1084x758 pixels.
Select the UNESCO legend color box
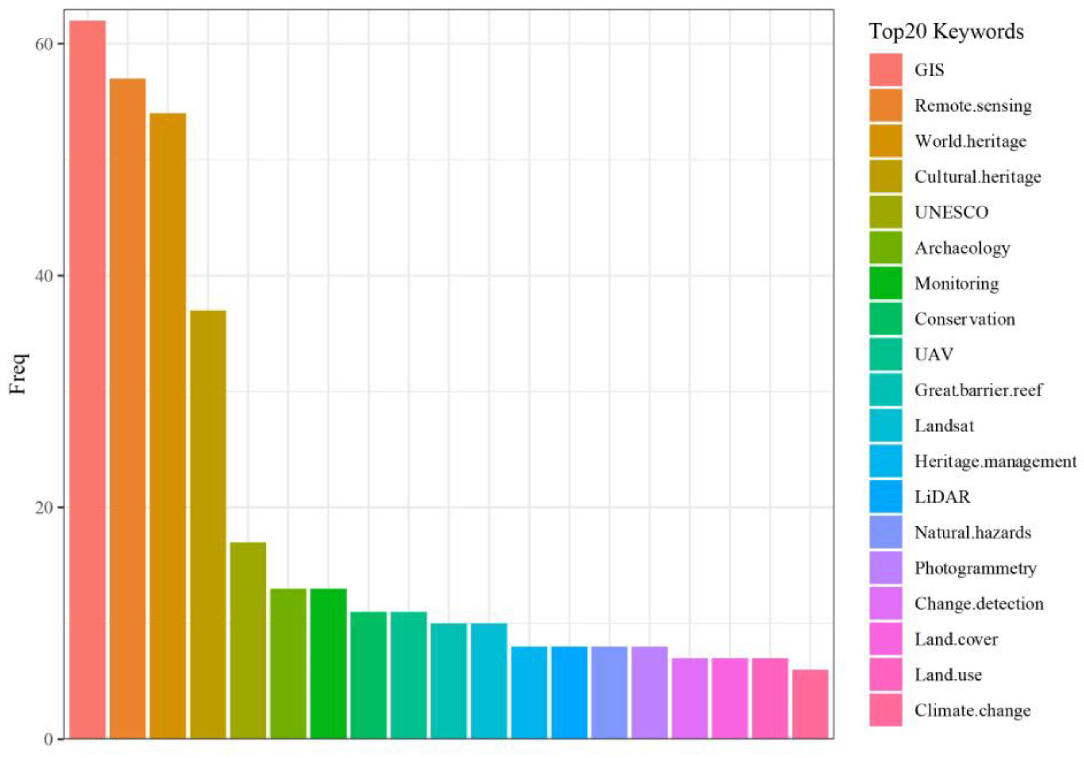point(886,212)
